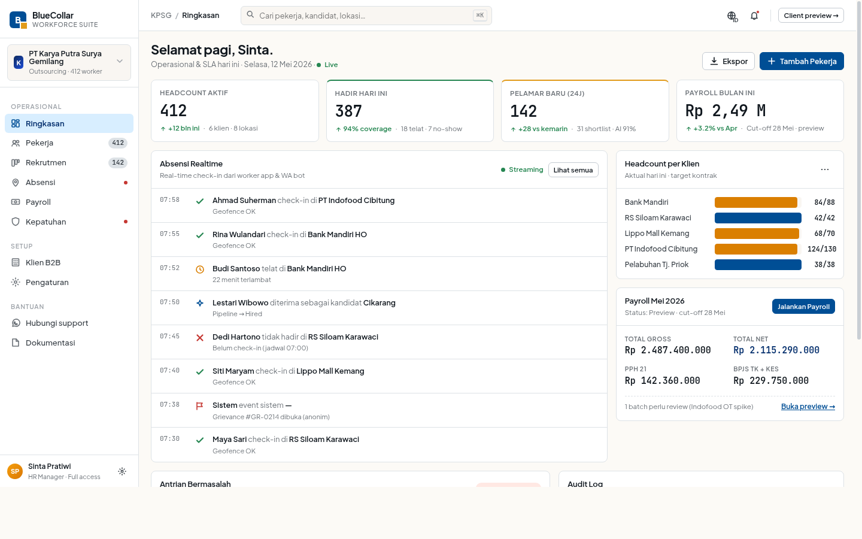The width and height of the screenshot is (862, 539).
Task: Open the Buka preview link
Action: (x=808, y=407)
